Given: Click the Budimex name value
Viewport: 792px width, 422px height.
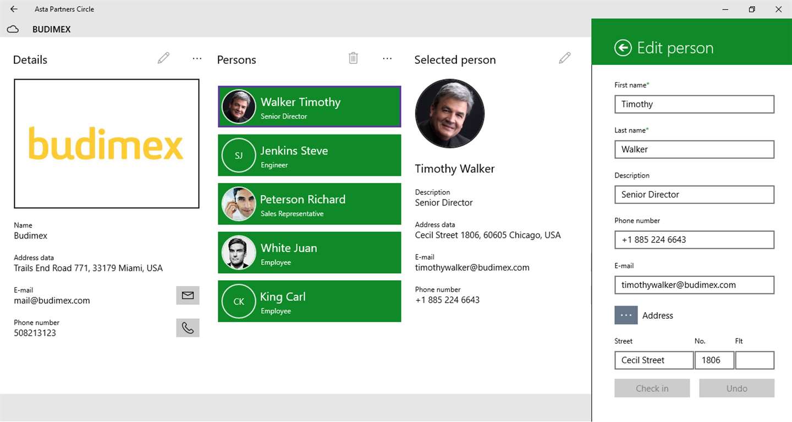Looking at the screenshot, I should (30, 236).
